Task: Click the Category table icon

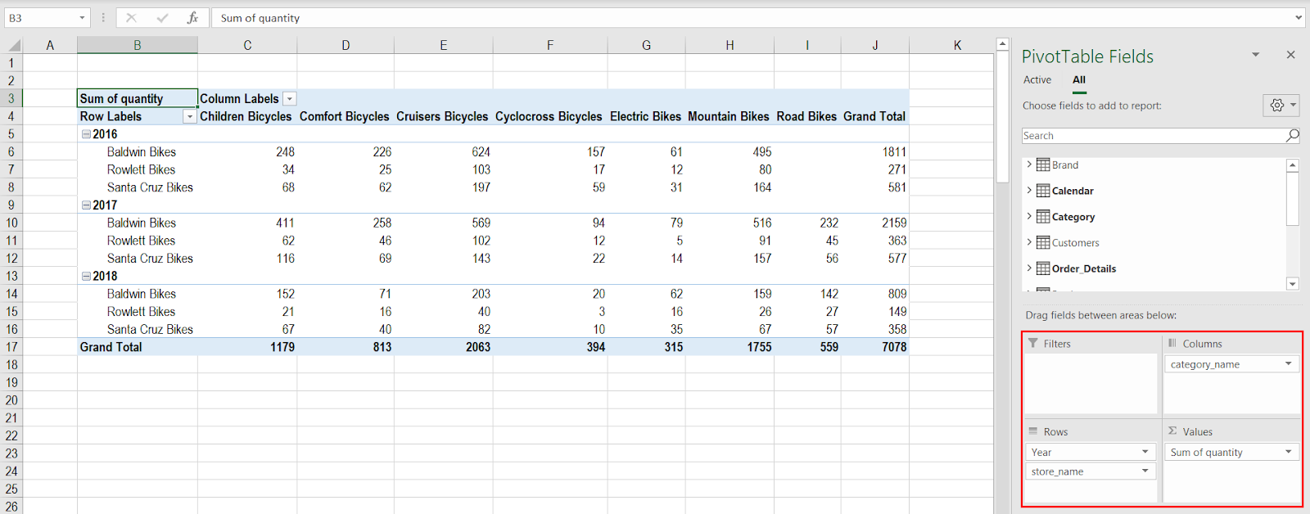Action: [1043, 217]
